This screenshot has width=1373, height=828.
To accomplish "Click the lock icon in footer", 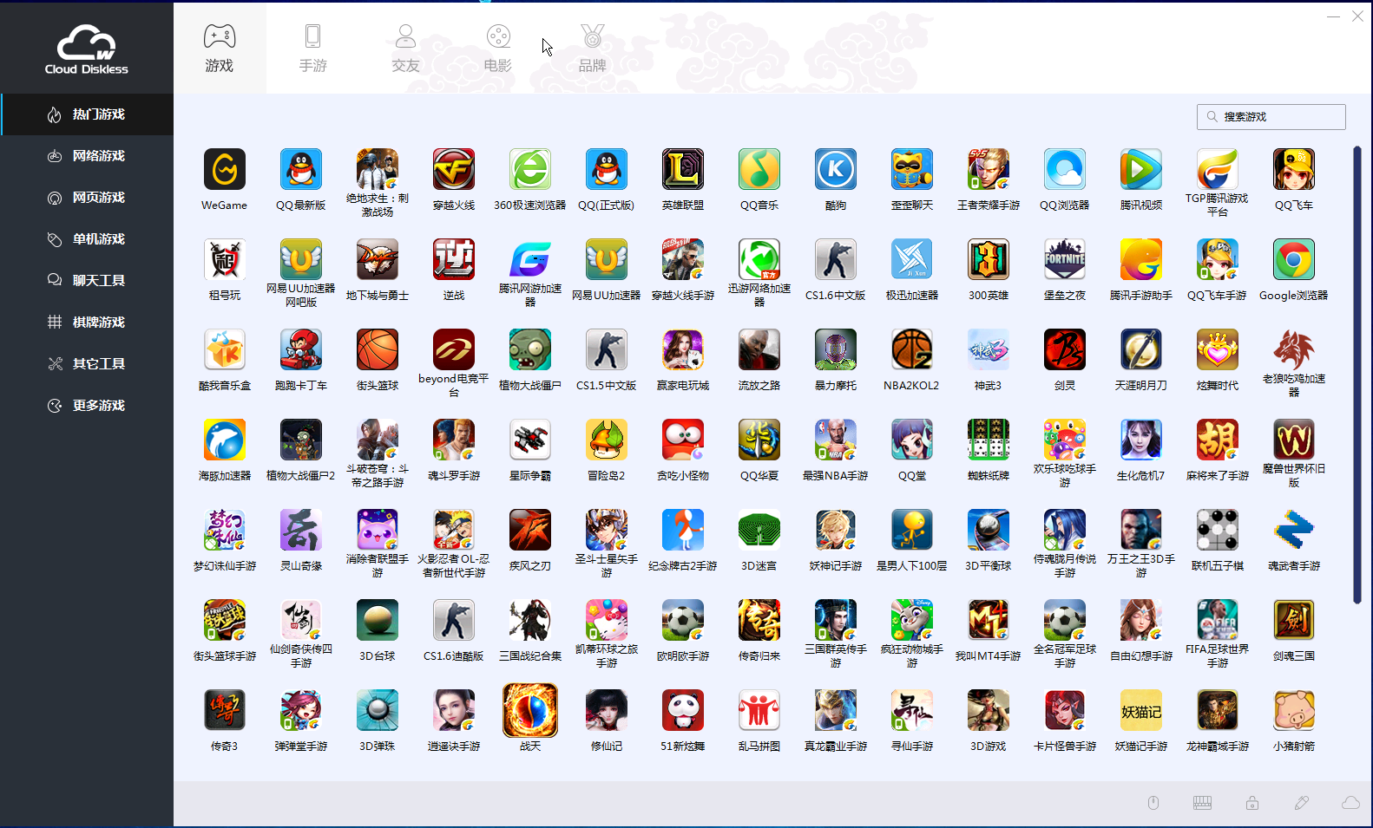I will (x=1252, y=803).
